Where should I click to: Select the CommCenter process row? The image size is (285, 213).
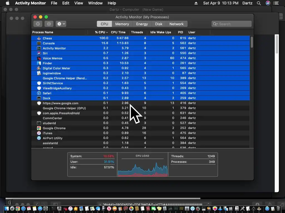[x=141, y=118]
